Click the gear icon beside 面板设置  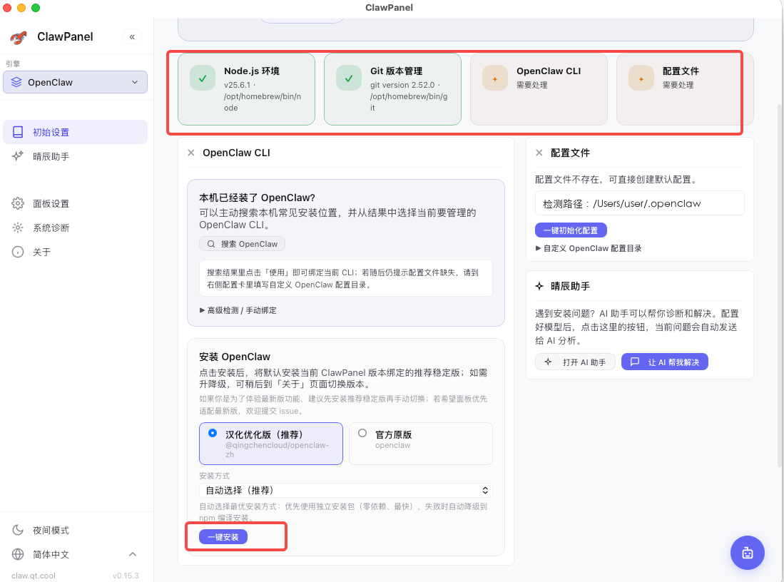[18, 203]
